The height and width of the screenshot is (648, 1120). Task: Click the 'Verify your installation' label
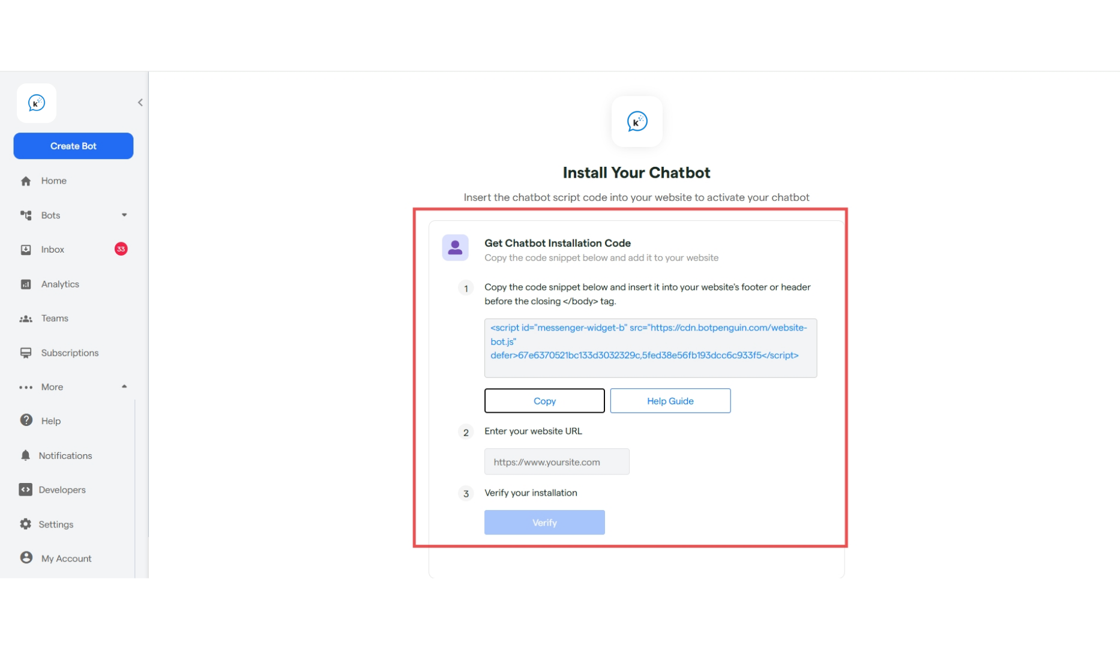531,493
